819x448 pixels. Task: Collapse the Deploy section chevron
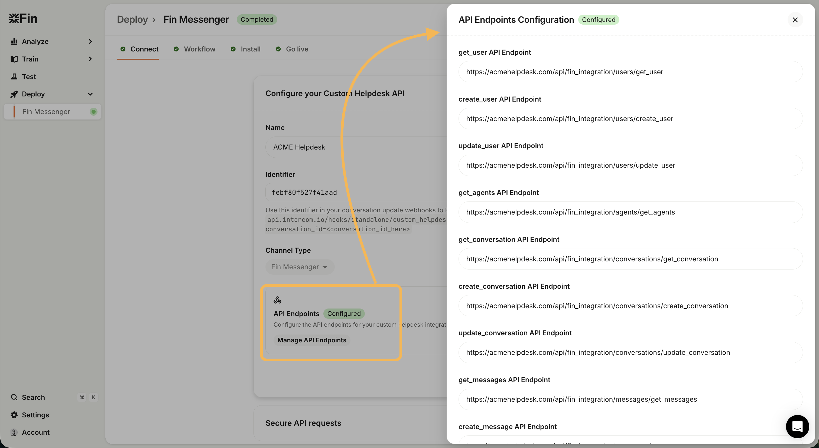pos(90,94)
